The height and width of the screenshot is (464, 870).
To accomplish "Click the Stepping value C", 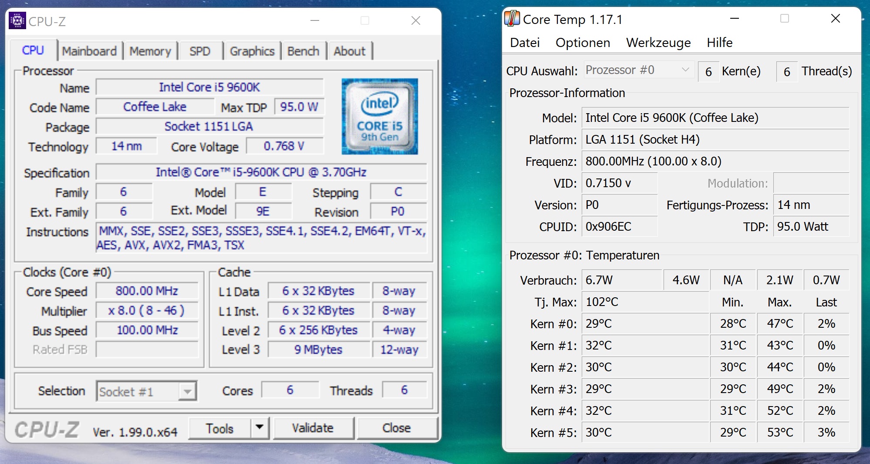I will (398, 192).
